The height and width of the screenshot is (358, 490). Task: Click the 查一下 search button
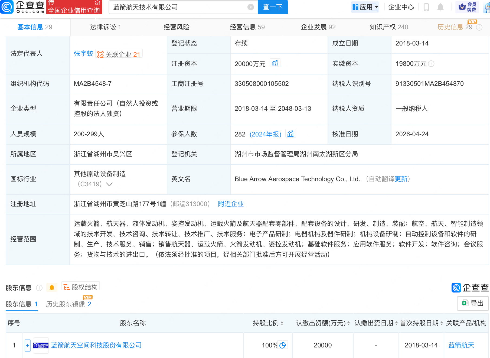point(273,7)
